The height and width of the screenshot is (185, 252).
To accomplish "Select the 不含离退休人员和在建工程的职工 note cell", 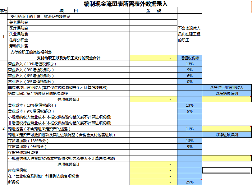I will pos(189,34).
